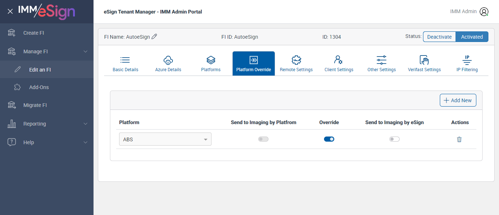Screen dimensions: 499x215
Task: Close the sidebar with the X icon
Action: coord(10,11)
